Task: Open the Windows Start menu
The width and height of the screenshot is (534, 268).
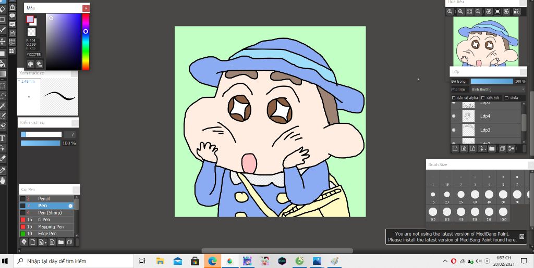Action: [5, 261]
